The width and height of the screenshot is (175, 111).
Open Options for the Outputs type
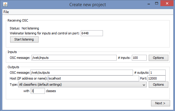tap(158, 84)
